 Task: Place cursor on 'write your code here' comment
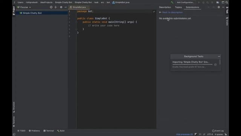click(x=104, y=26)
